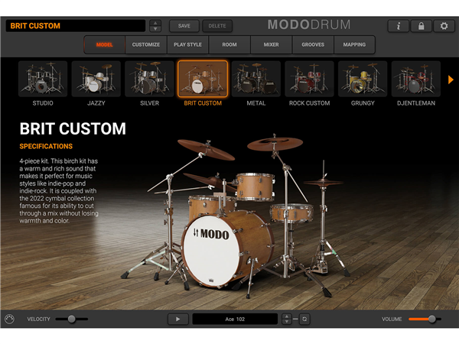Pick the Metal drum kit
Screen dimensions: 459x344
pos(256,80)
